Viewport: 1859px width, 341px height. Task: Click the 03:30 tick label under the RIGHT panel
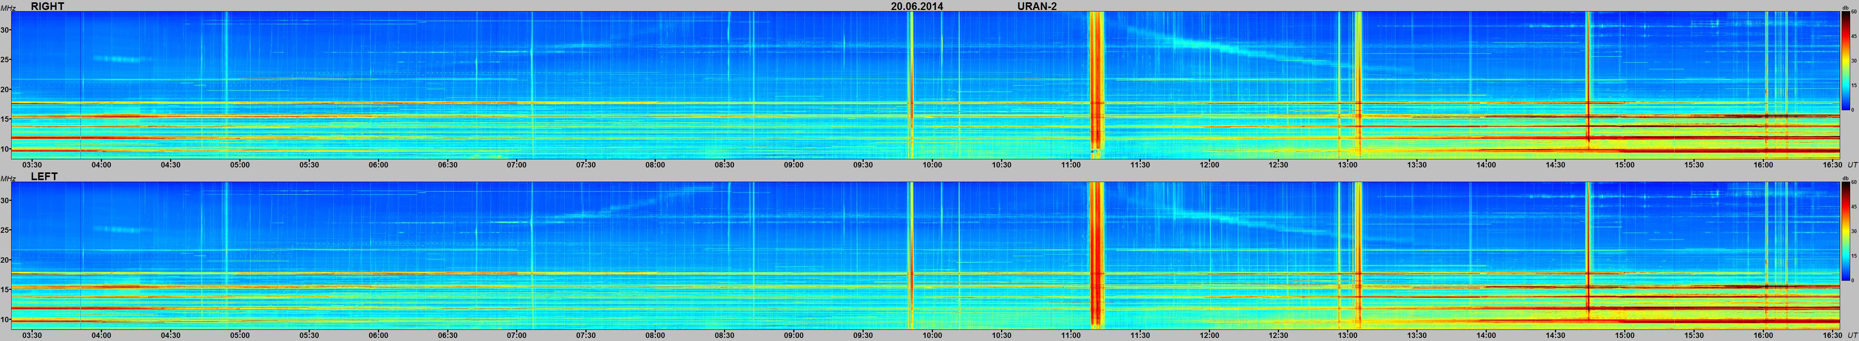pyautogui.click(x=32, y=165)
